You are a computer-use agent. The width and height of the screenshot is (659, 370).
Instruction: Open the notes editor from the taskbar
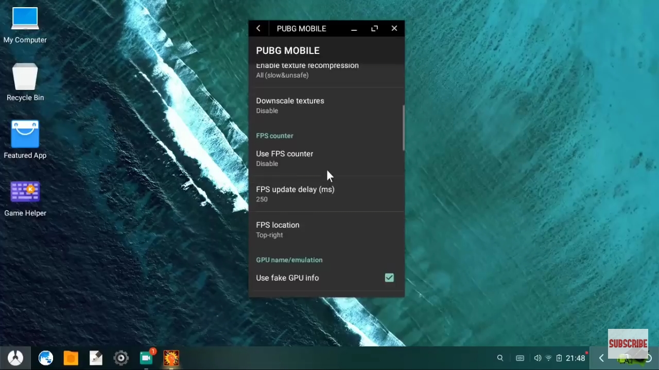(96, 358)
